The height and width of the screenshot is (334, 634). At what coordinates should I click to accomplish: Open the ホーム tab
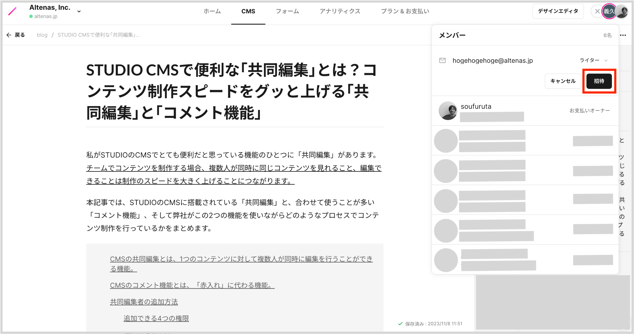(x=212, y=11)
